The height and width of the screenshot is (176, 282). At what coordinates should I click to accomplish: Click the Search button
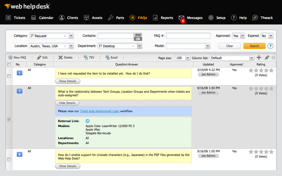point(254,46)
